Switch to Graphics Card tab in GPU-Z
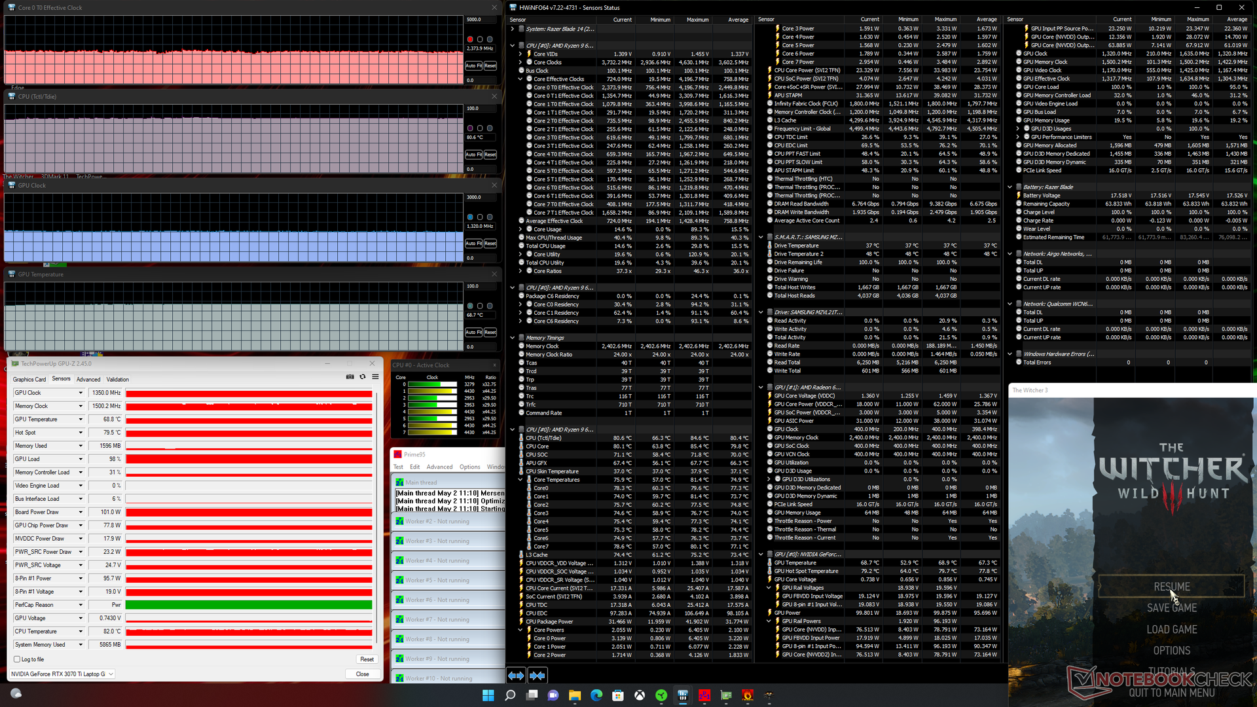Screen dimensions: 1257x707 click(29, 380)
